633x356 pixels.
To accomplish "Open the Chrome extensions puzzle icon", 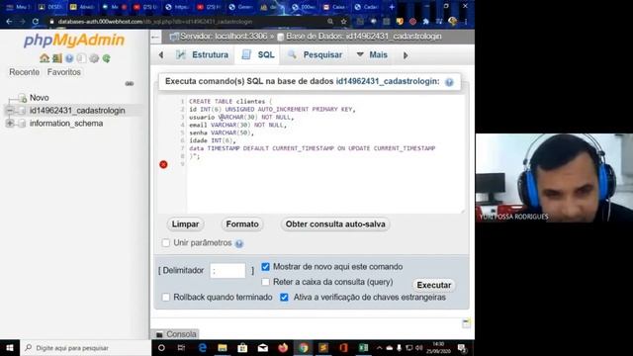I will [x=426, y=22].
